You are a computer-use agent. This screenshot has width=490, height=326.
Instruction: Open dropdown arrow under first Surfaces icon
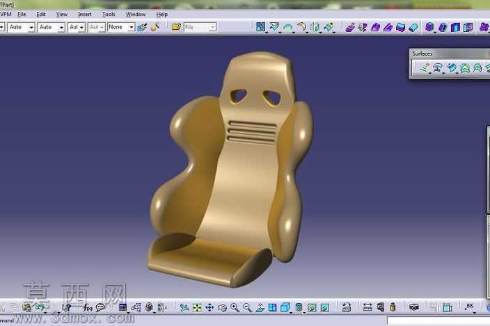[x=430, y=73]
